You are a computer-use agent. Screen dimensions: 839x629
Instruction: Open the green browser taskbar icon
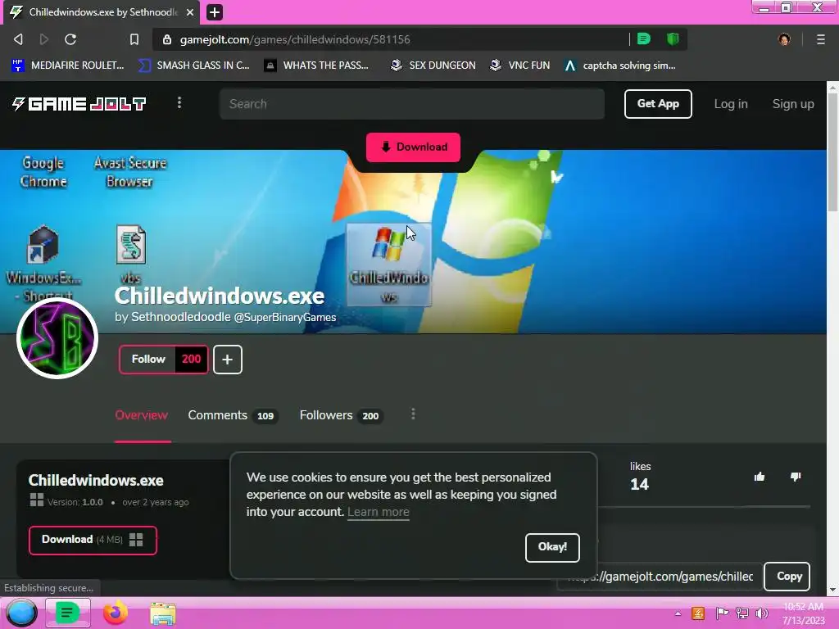[x=67, y=613]
